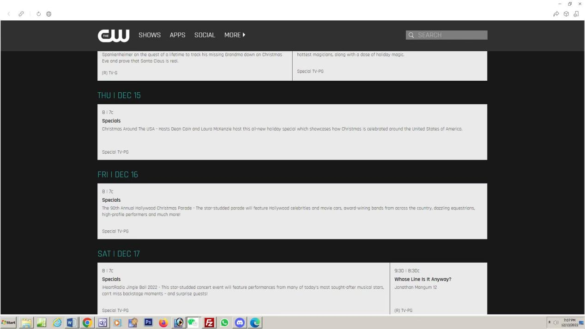Click the Christmas Around The USA description

282,129
